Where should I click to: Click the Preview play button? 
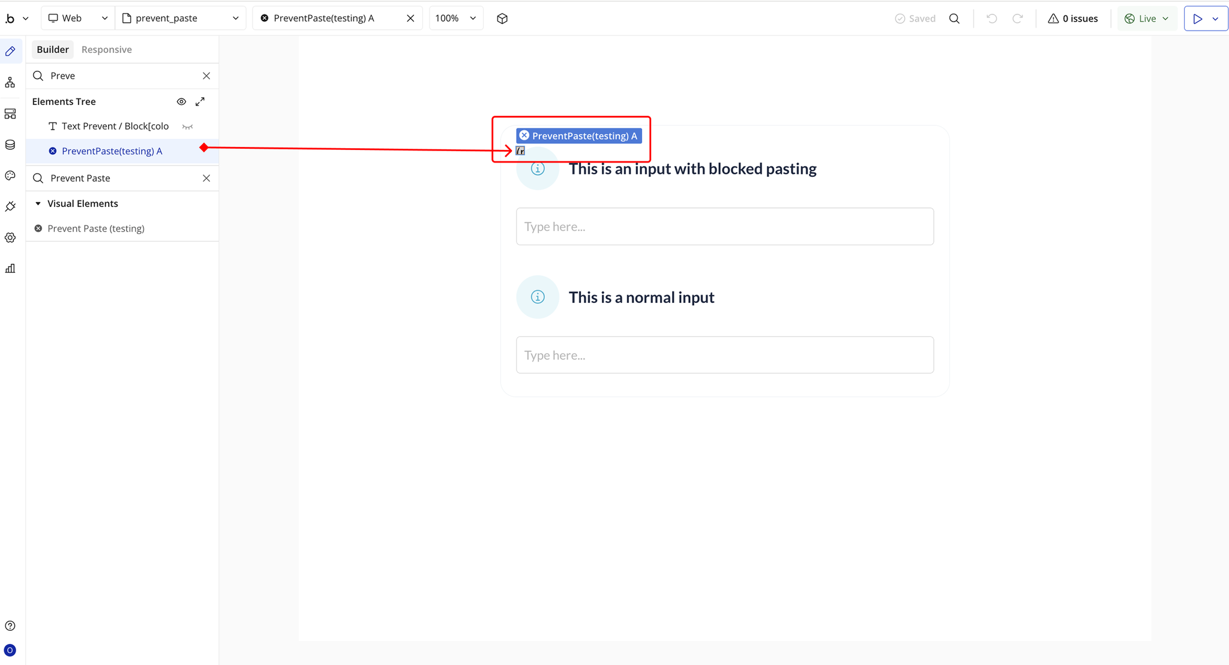(1198, 19)
